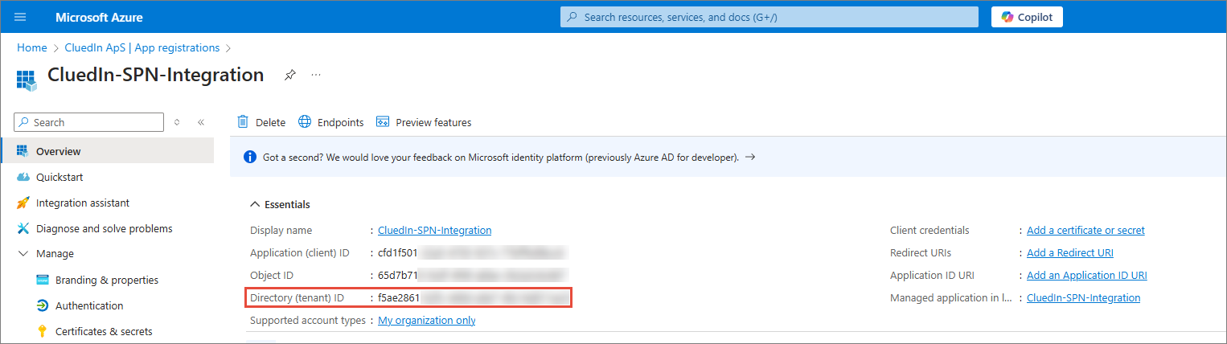Click Add a Redirect URI link

coord(1070,252)
